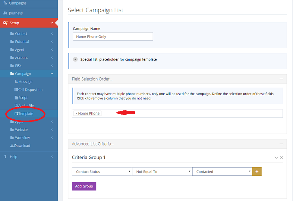Collapse Criteria Group 1 using chevron icon

(276, 158)
